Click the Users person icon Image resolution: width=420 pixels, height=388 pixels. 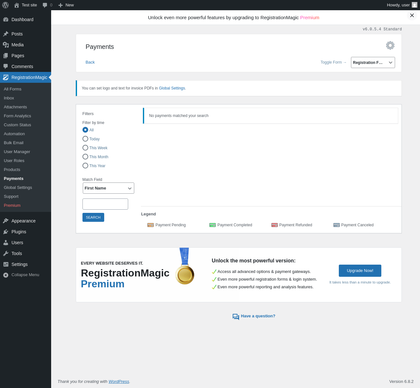tap(6, 243)
